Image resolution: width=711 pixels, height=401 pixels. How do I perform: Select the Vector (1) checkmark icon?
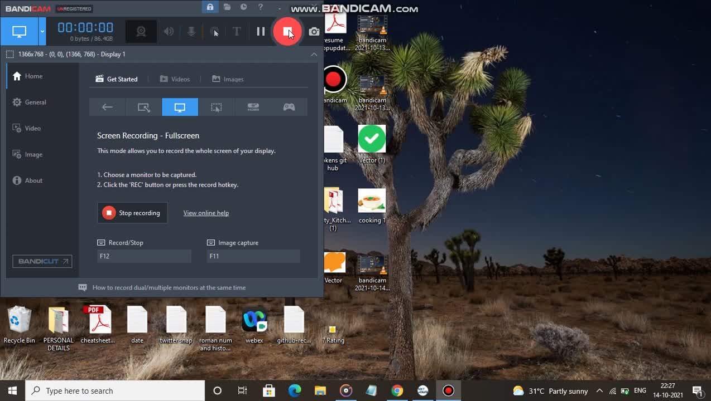click(372, 144)
